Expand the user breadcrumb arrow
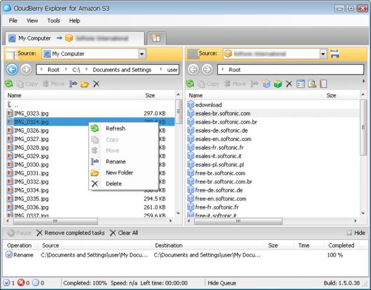 pos(161,69)
